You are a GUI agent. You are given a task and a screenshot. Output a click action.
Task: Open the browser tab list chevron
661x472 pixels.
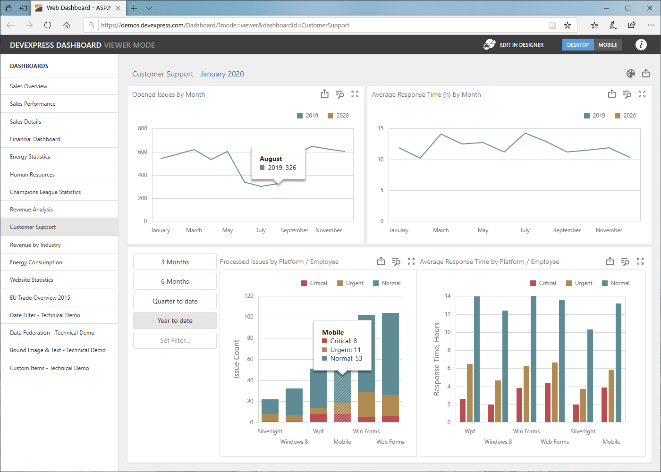click(x=149, y=8)
